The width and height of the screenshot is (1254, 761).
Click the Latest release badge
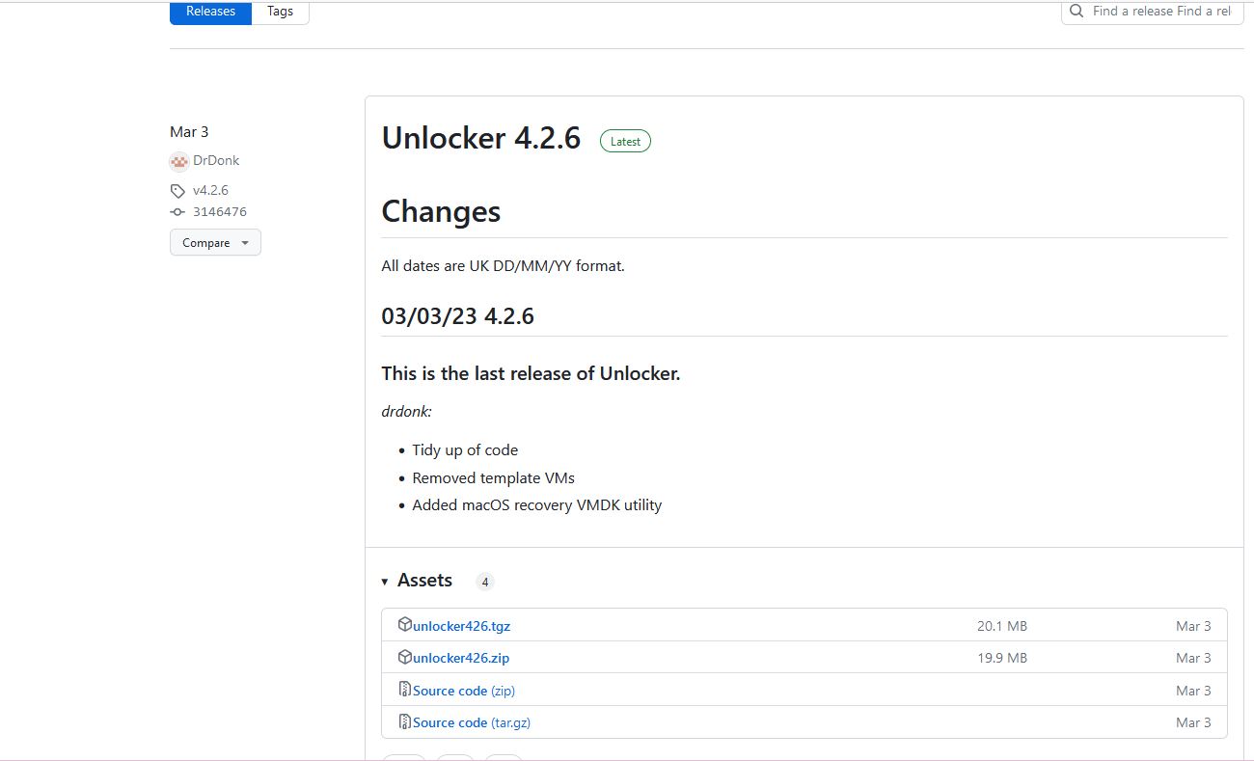coord(625,141)
